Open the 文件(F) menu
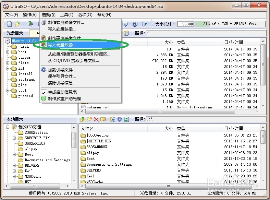 12,15
